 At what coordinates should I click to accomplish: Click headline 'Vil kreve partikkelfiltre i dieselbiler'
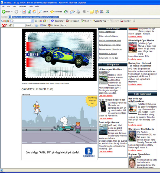(111, 71)
